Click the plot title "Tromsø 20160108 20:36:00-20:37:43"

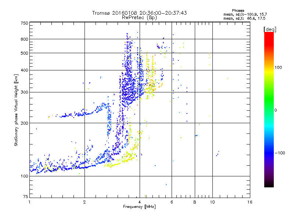139,13
